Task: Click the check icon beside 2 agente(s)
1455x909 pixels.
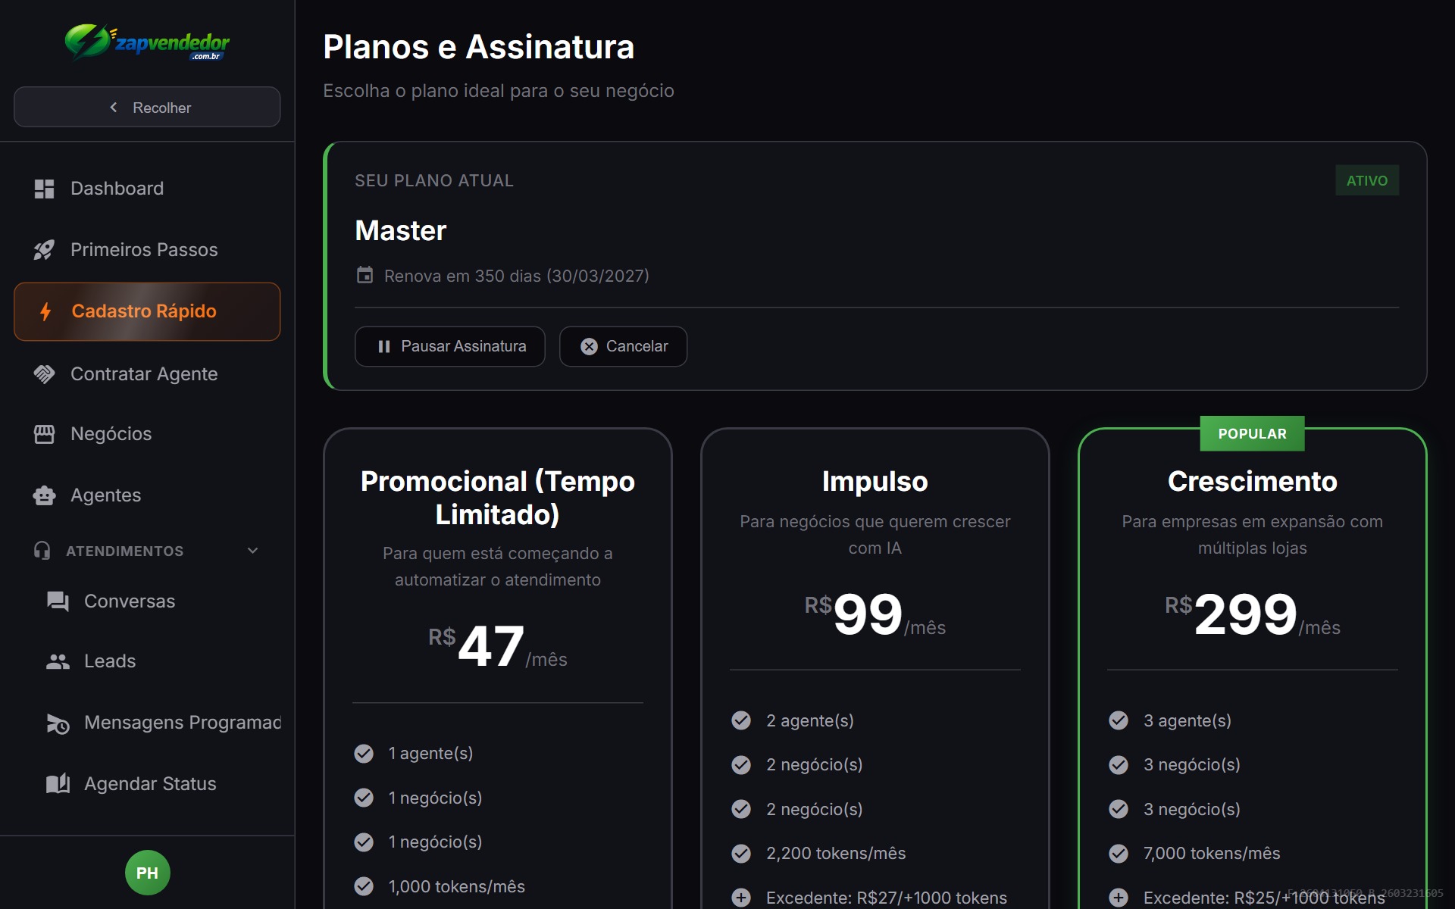Action: (741, 720)
